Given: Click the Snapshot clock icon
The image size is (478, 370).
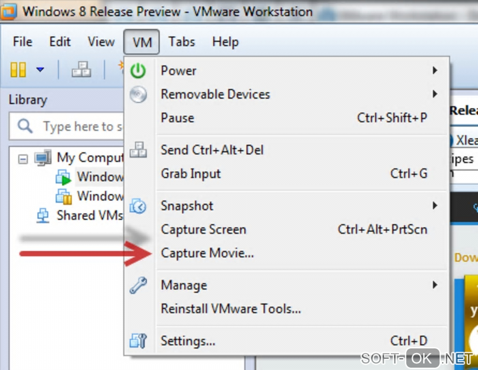Looking at the screenshot, I should [138, 206].
